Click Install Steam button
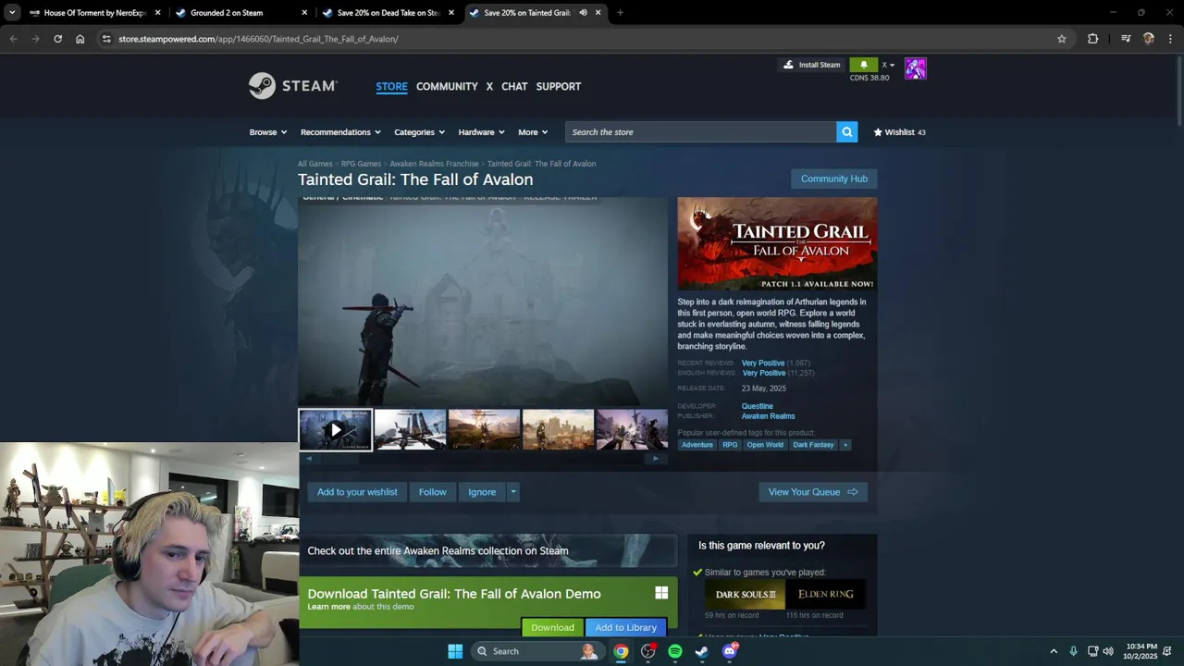This screenshot has height=666, width=1184. click(811, 65)
